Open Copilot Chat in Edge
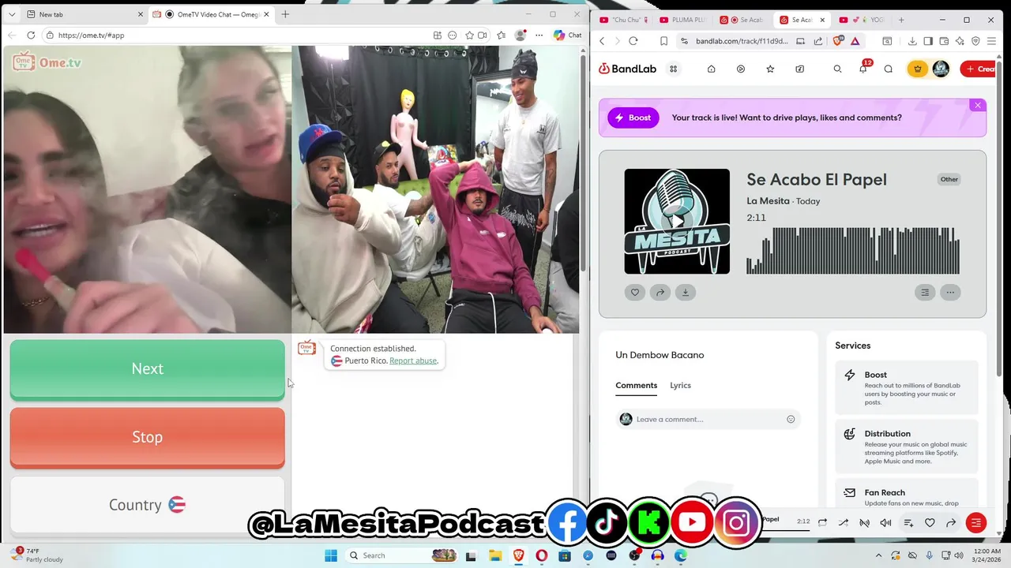The image size is (1011, 568). coord(568,35)
